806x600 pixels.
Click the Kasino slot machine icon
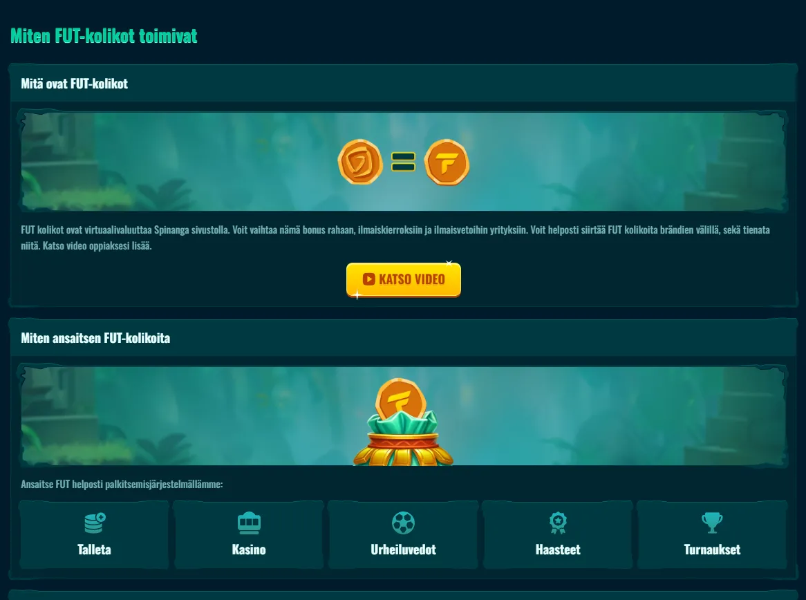point(249,523)
